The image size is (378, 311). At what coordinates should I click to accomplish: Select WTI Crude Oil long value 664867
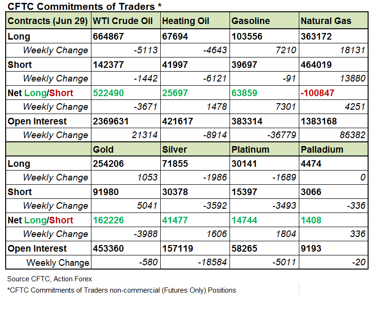pyautogui.click(x=108, y=36)
